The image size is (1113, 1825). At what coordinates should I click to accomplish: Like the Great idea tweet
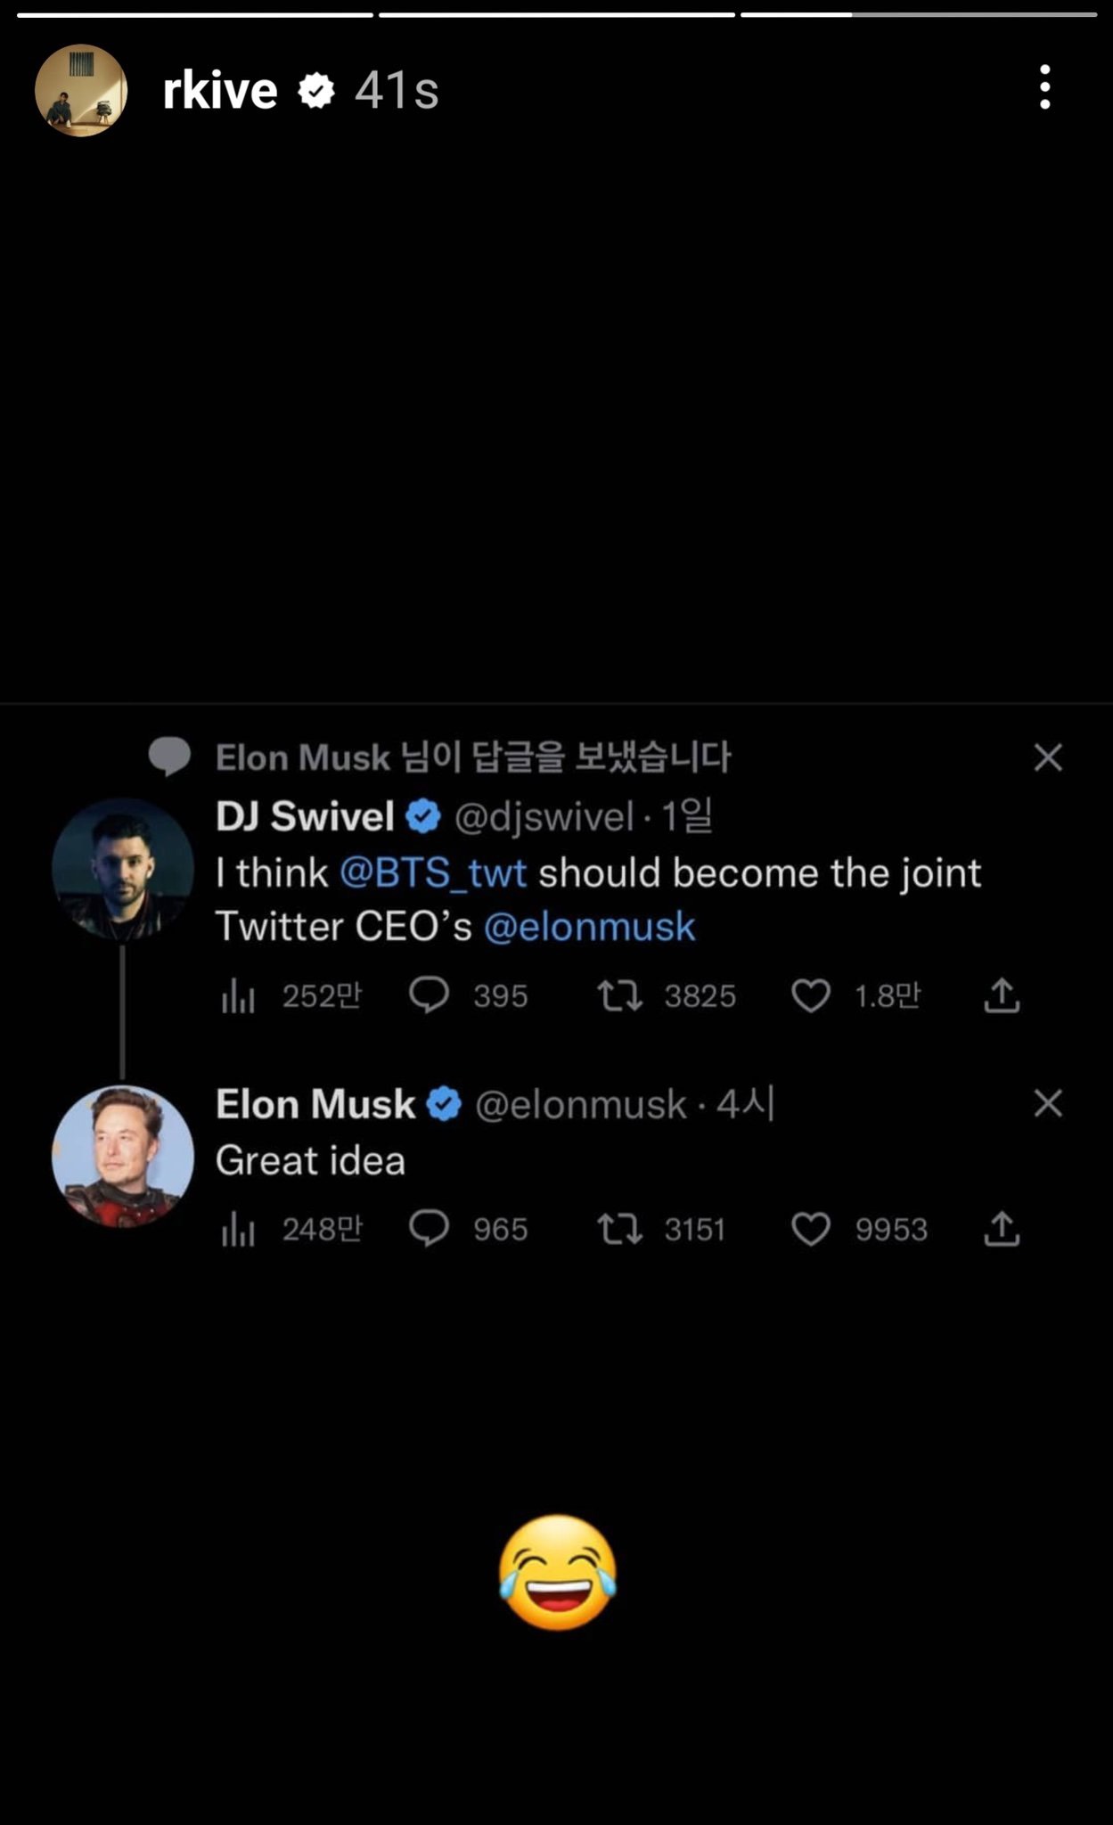[811, 1230]
